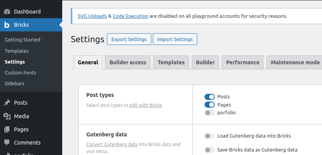The height and width of the screenshot is (155, 322).
Task: Open the Code Execution link
Action: point(130,16)
